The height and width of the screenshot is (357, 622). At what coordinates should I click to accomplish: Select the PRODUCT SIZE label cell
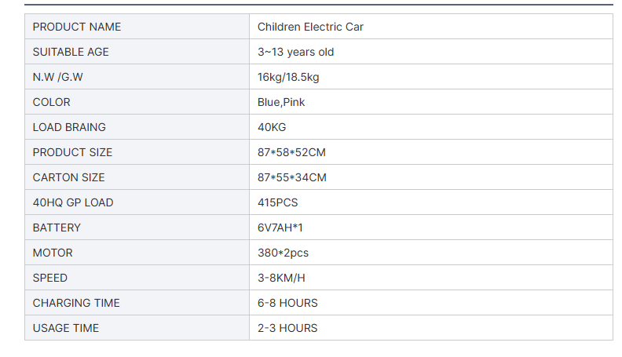(x=72, y=152)
